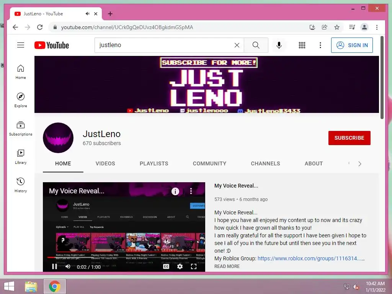Open YouTube settings three-dot menu
The height and width of the screenshot is (294, 392).
click(320, 45)
